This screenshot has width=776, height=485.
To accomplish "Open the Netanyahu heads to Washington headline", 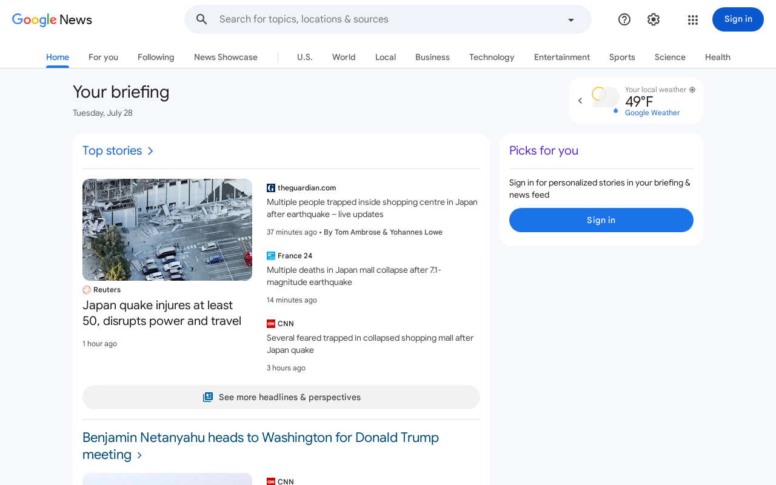I will (261, 446).
